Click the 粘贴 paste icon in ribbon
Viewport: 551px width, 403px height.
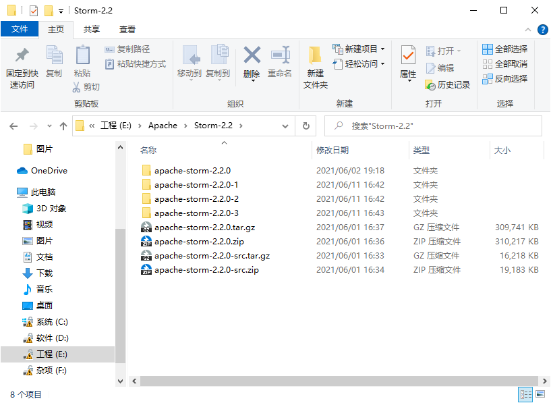click(x=82, y=55)
